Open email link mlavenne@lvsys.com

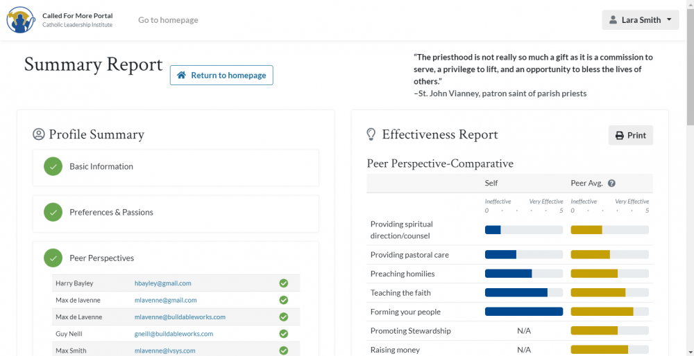tap(164, 350)
